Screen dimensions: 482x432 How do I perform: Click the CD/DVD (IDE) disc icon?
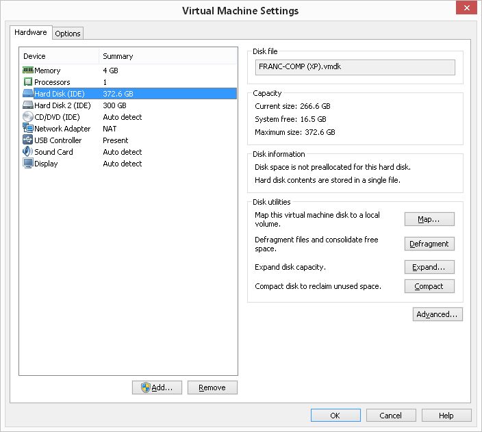pyautogui.click(x=28, y=117)
